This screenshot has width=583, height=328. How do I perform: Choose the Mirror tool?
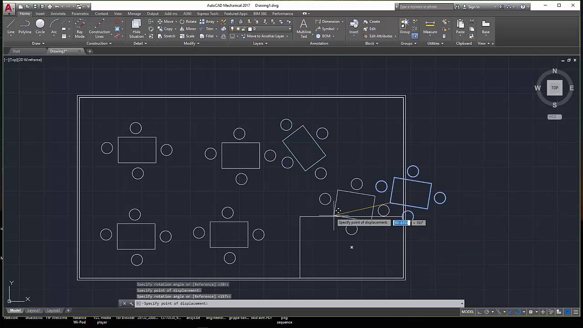pyautogui.click(x=188, y=29)
